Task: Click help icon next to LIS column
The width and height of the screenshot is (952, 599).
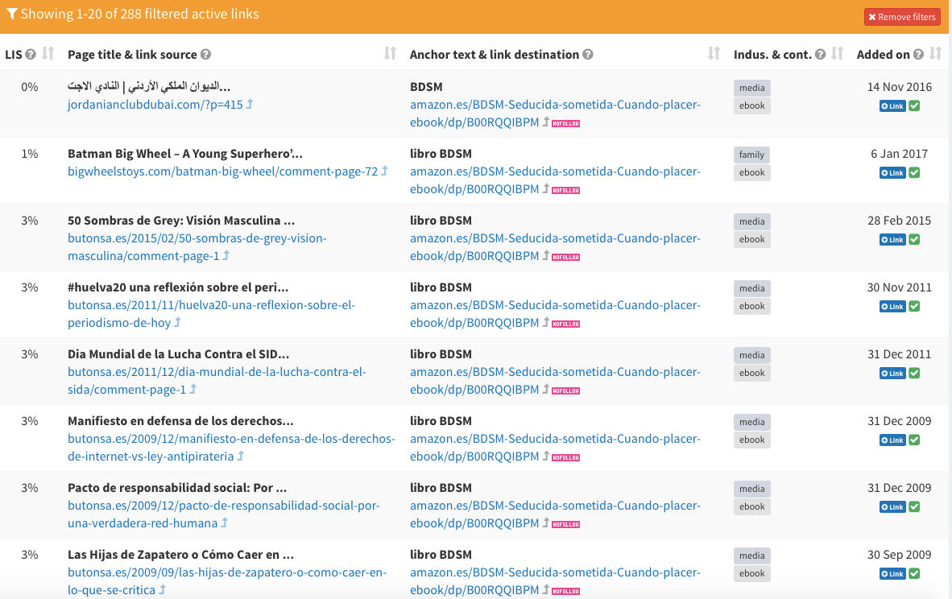Action: pos(31,55)
